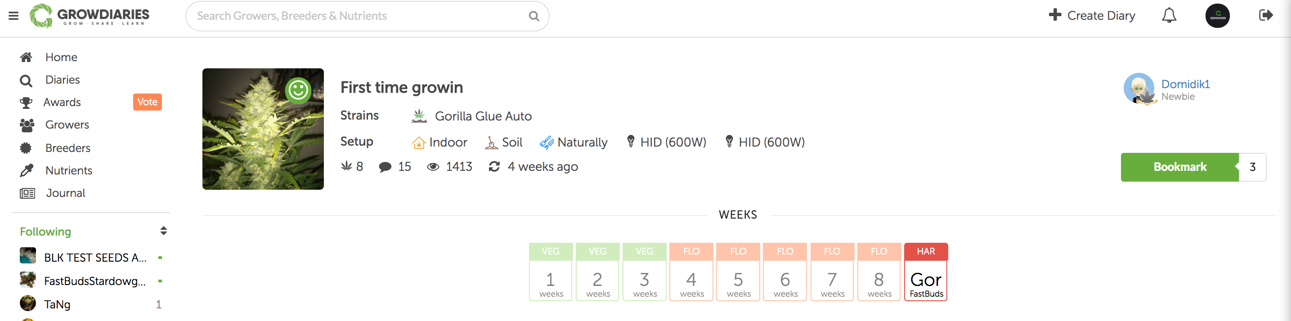Open Domidik1 user profile link

coord(1185,84)
